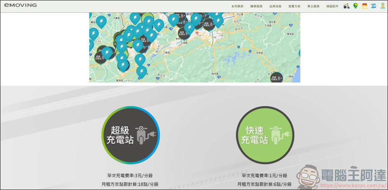This screenshot has height=190, width=388.
Task: Open the user account avatar icon
Action: click(382, 6)
